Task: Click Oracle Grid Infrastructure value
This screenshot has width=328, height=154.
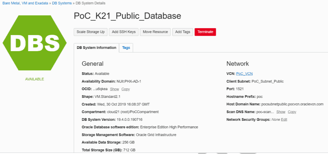Action: [156, 135]
